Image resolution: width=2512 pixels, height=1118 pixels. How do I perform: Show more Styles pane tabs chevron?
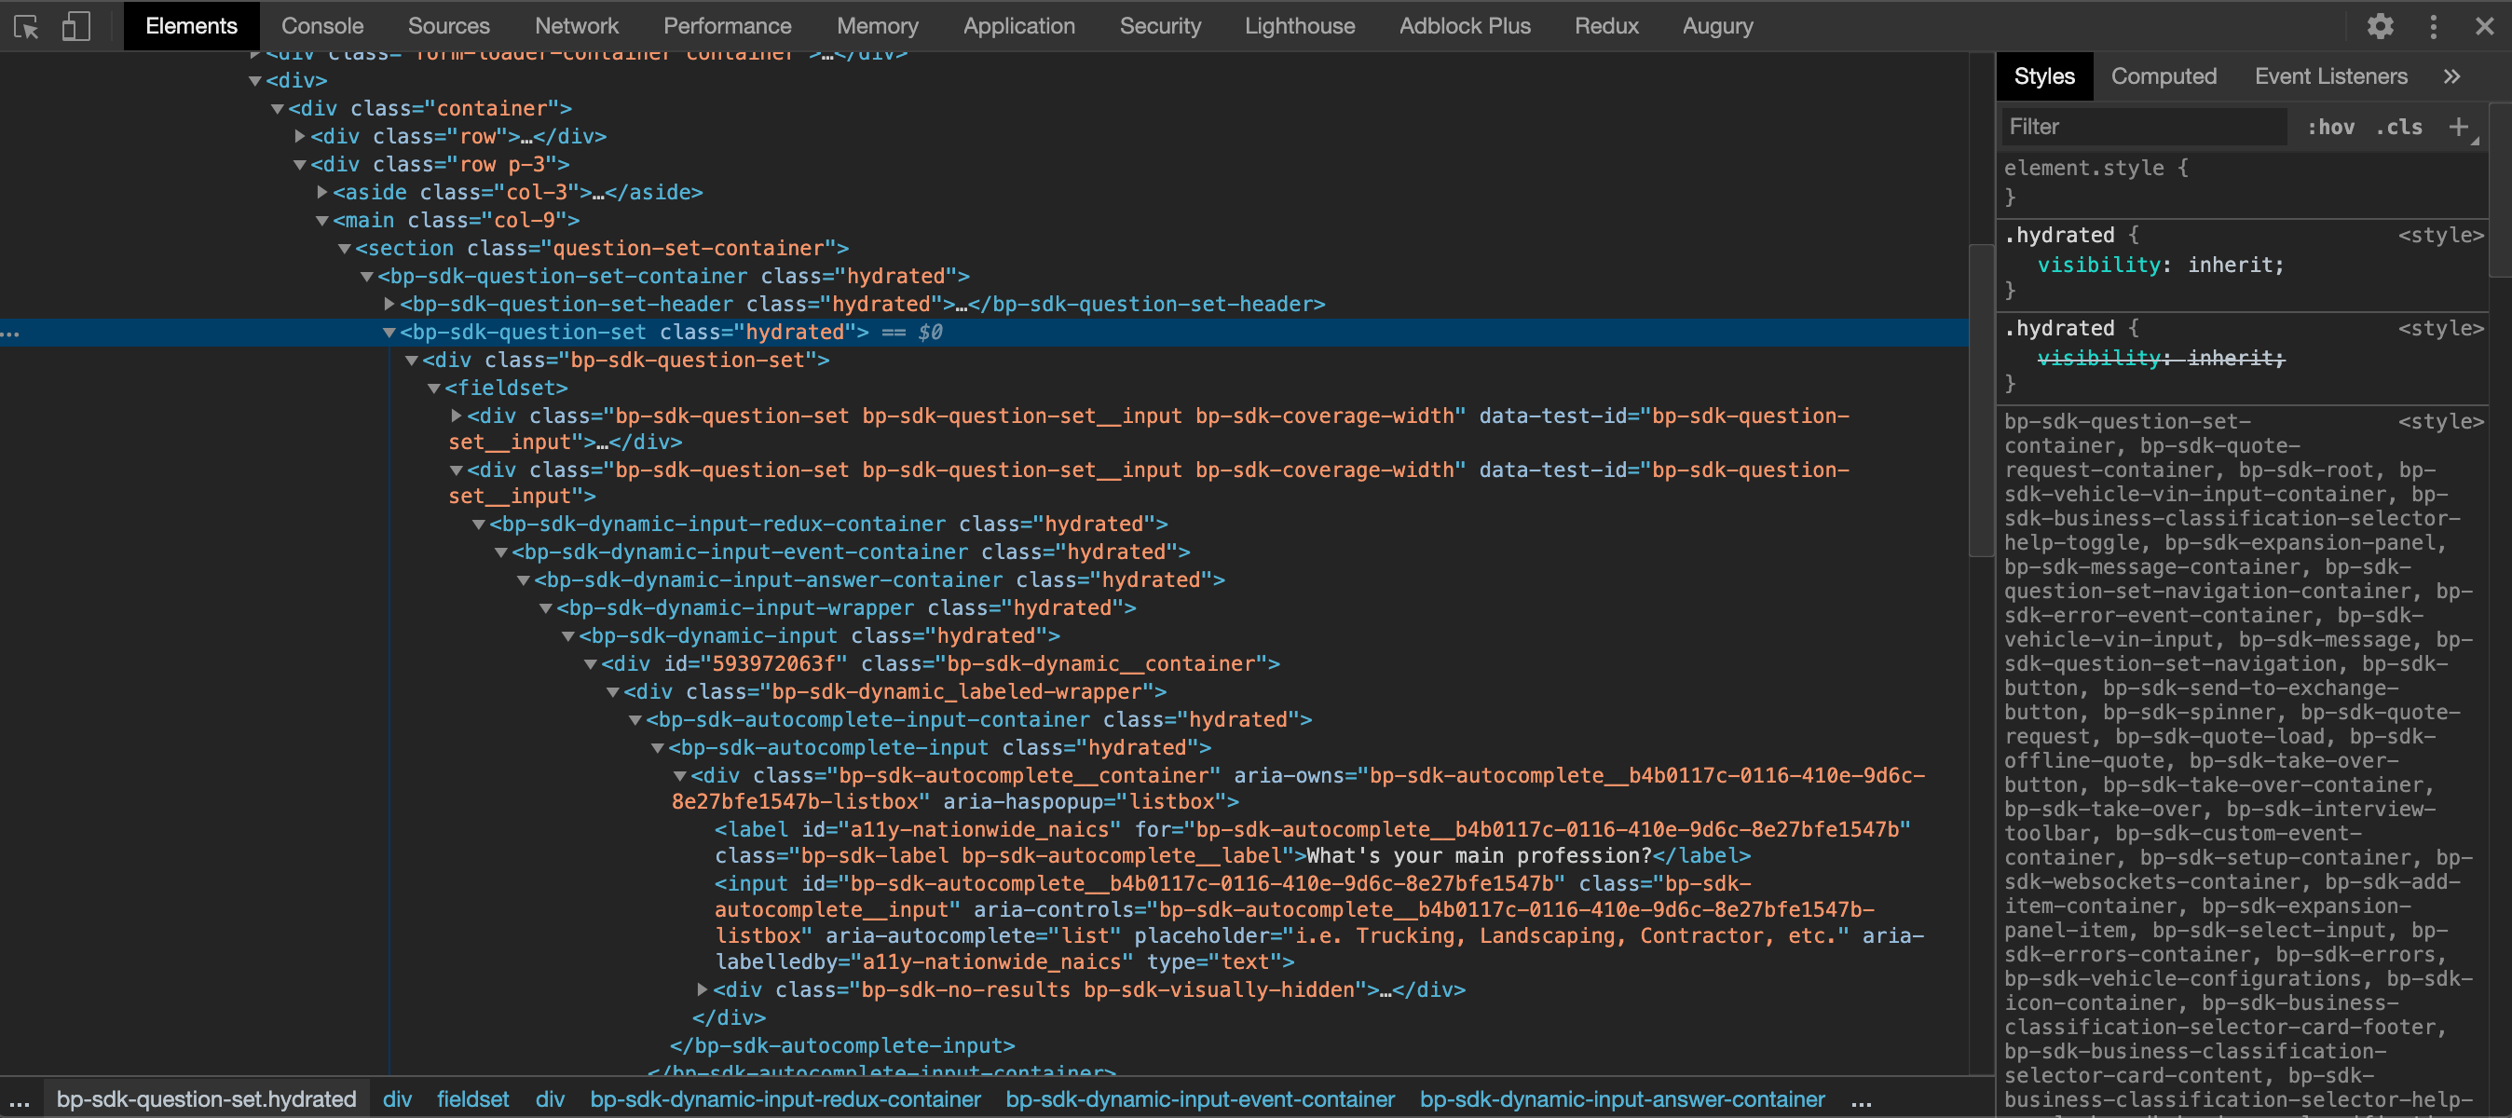pos(2452,76)
